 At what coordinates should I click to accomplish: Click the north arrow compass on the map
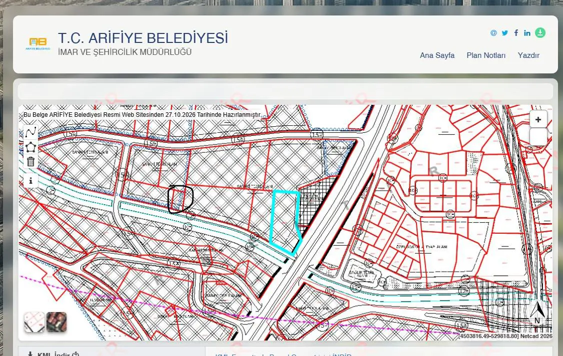(537, 312)
